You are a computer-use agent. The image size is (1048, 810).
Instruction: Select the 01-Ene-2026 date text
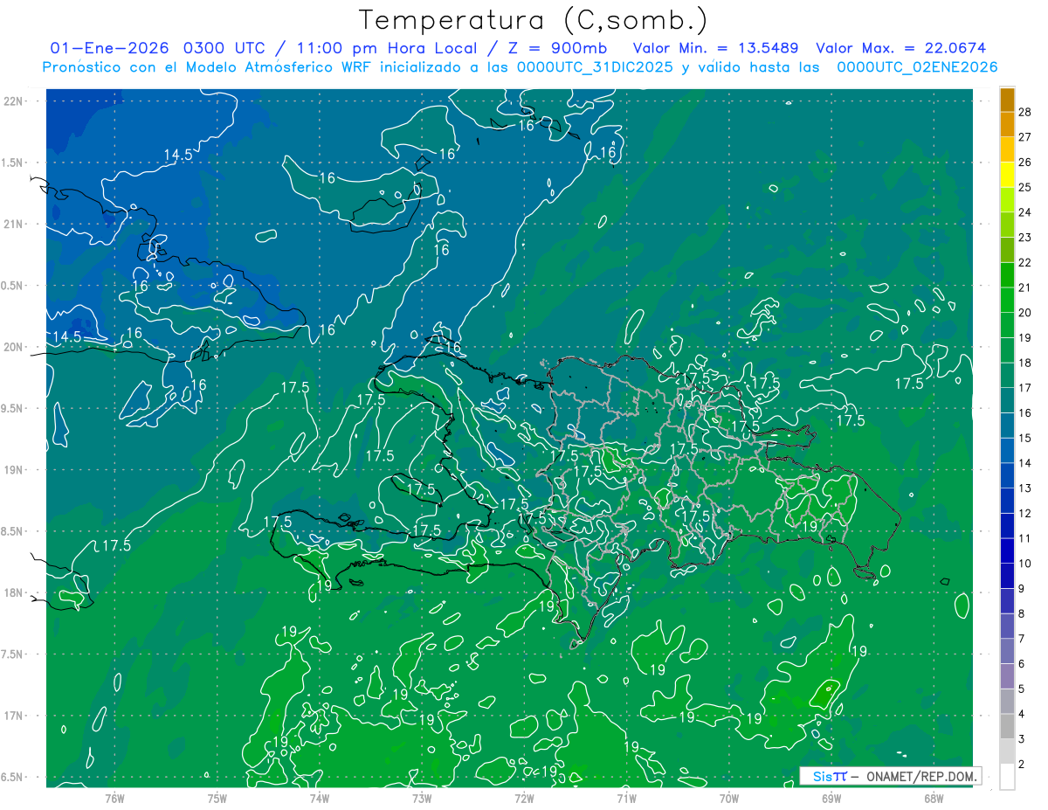point(109,48)
